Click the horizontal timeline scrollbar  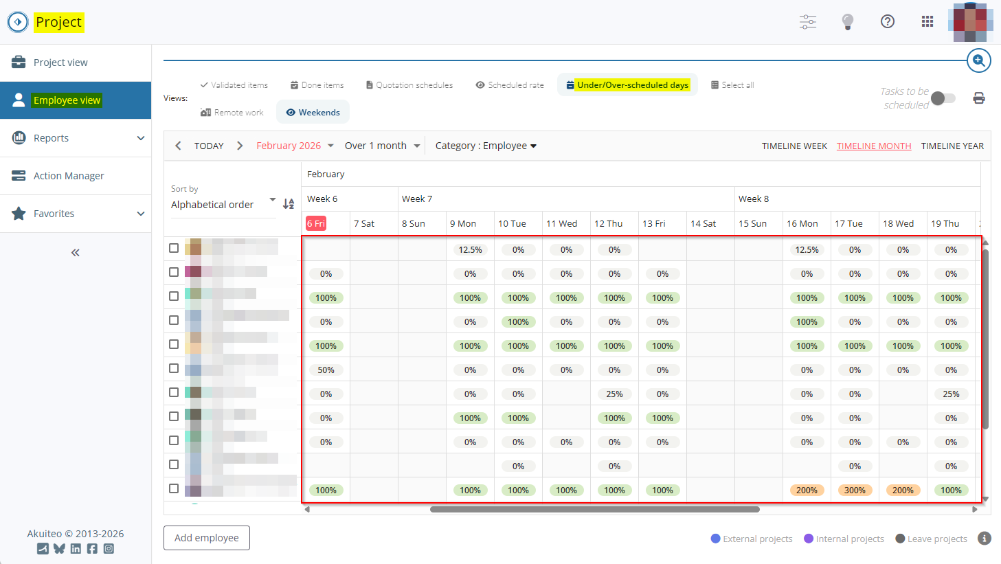594,510
